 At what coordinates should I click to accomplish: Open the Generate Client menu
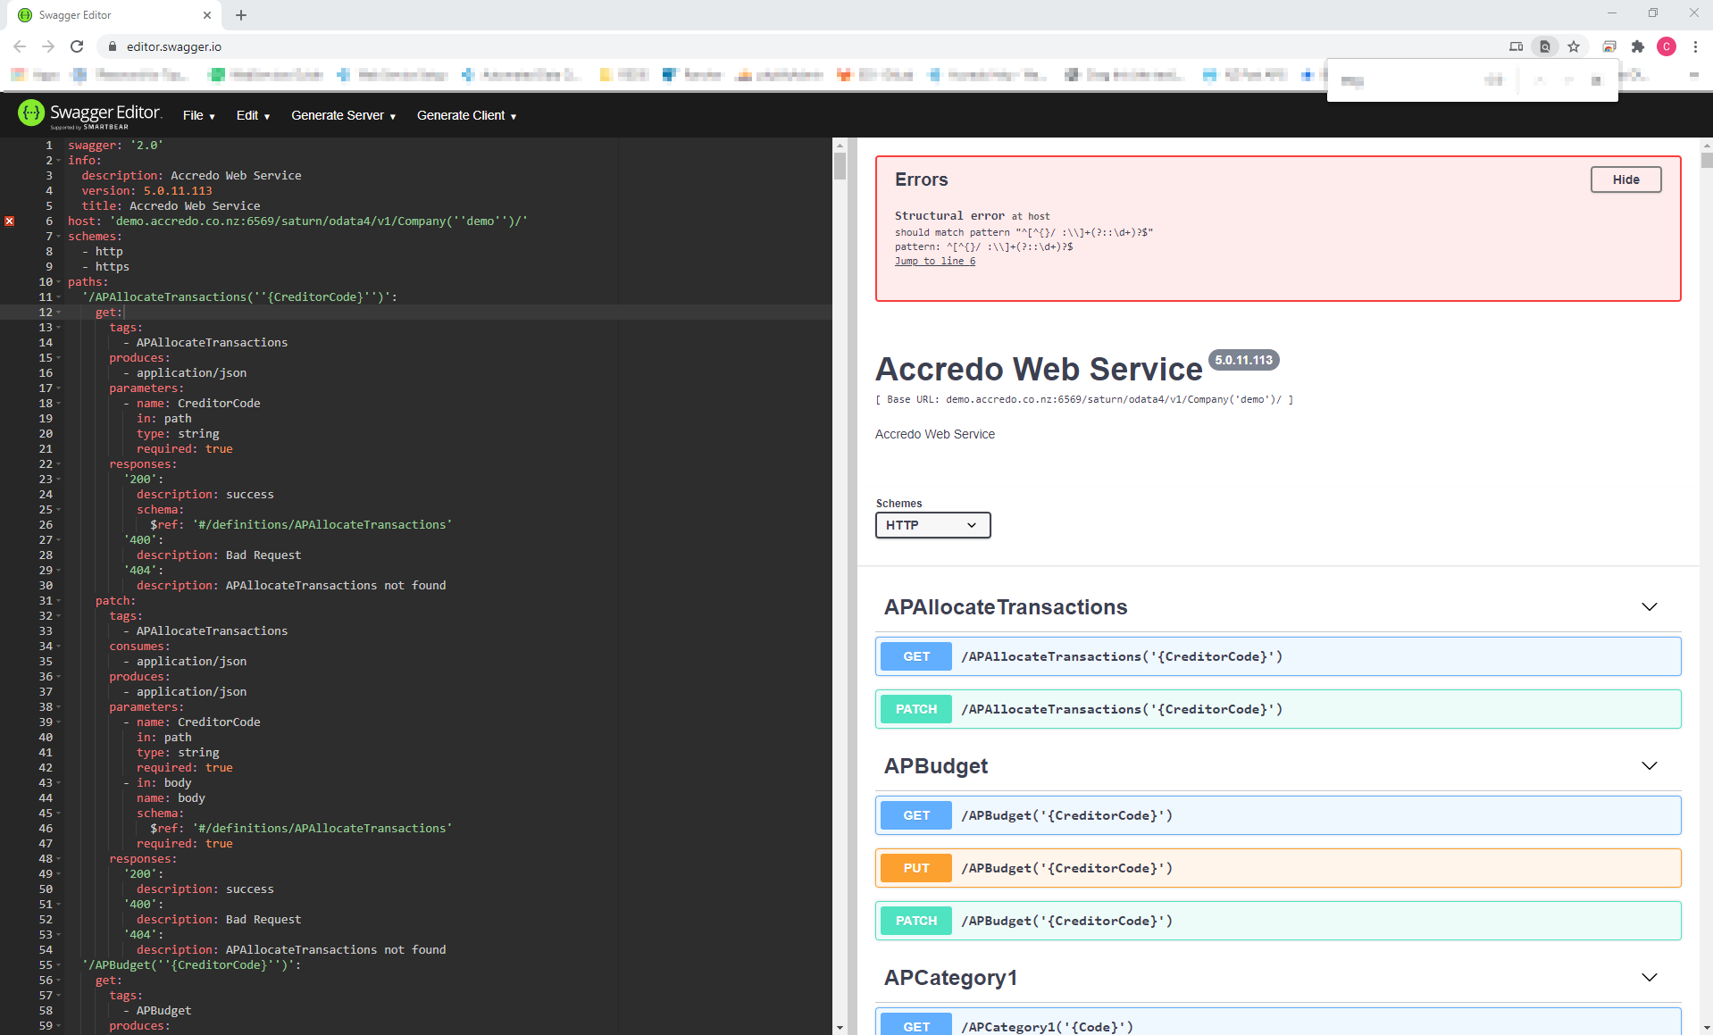click(466, 115)
